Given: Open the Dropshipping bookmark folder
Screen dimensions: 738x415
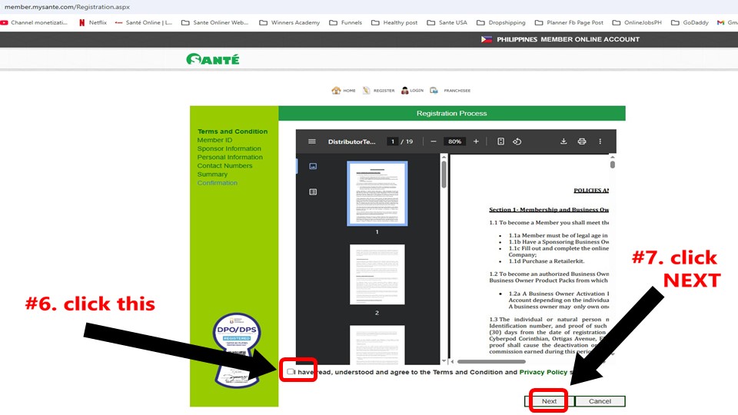Looking at the screenshot, I should pos(502,23).
